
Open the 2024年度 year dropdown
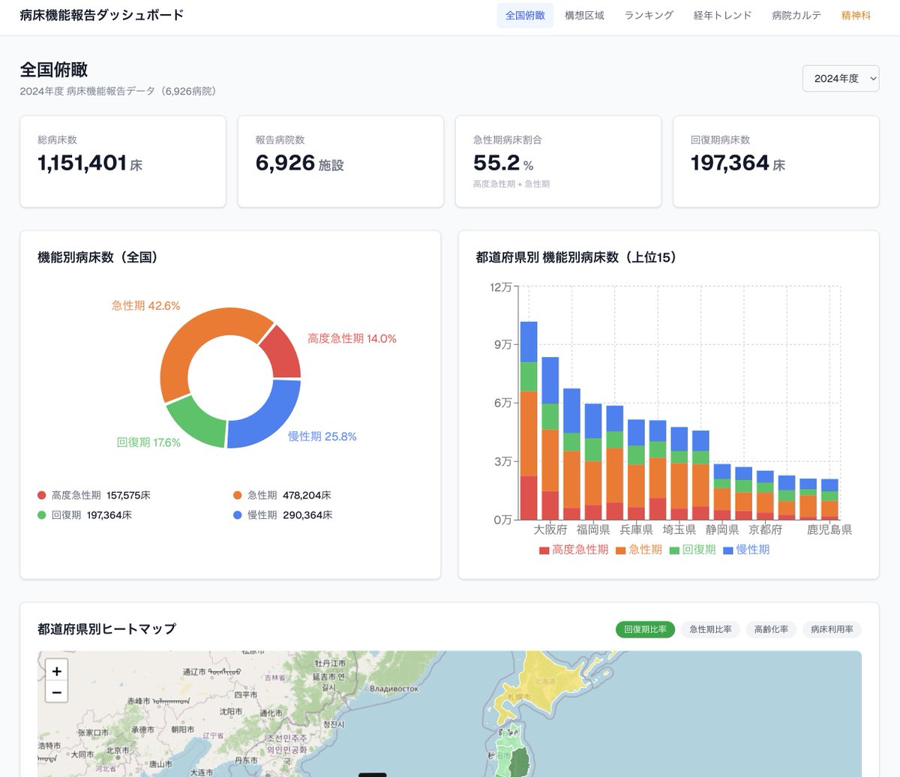841,78
